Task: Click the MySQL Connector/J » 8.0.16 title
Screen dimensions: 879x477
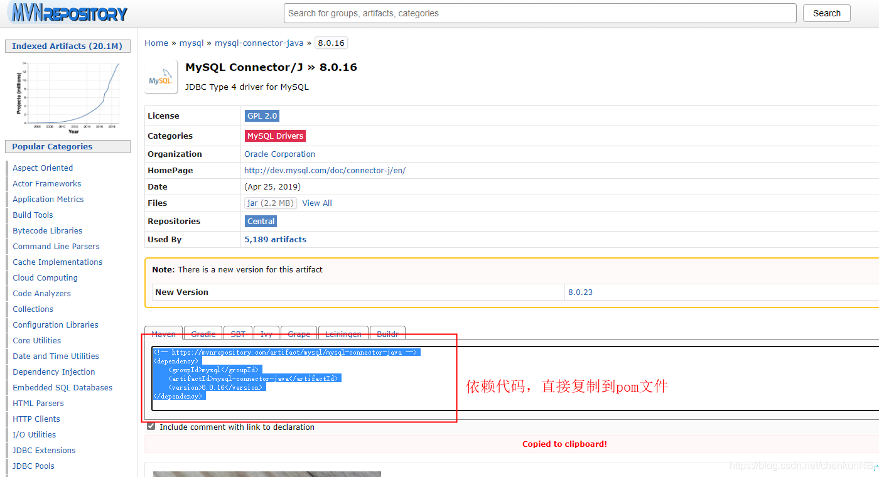Action: (x=271, y=67)
